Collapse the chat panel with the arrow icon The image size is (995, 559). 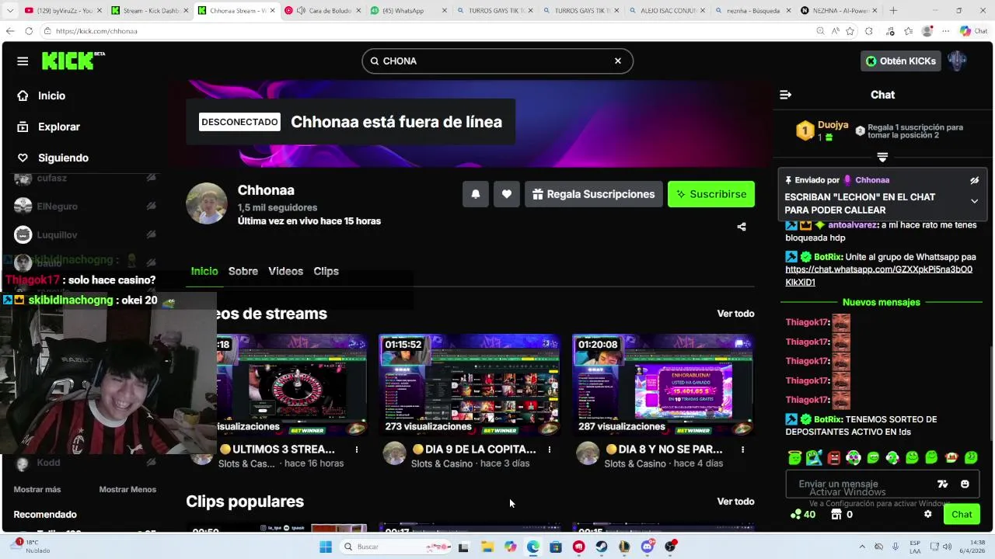click(x=786, y=95)
